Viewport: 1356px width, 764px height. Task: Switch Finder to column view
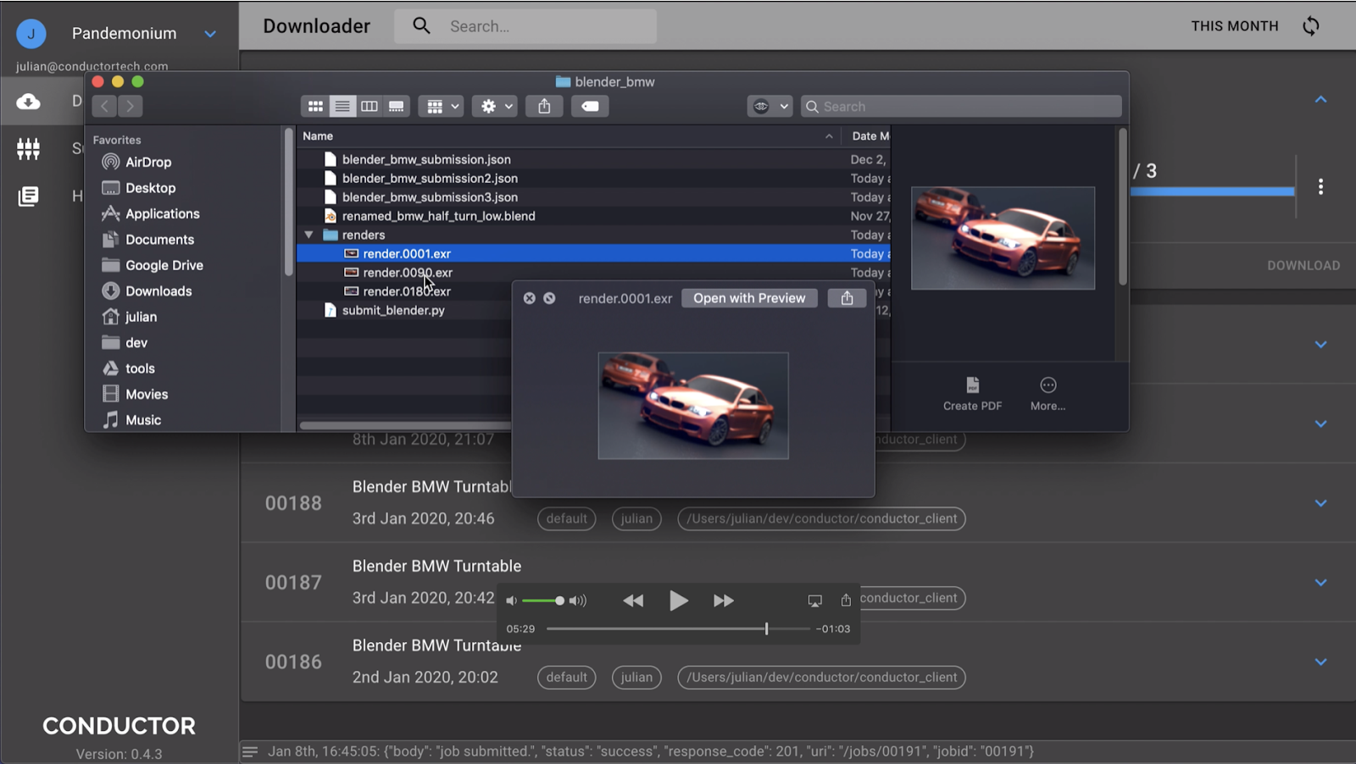click(370, 106)
